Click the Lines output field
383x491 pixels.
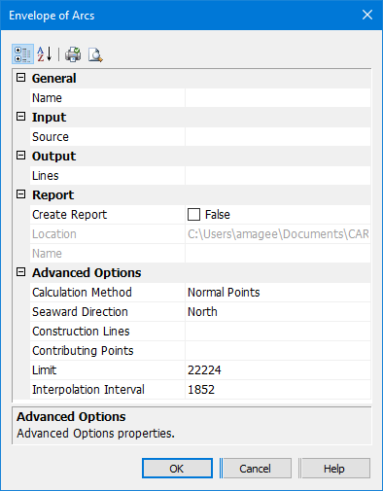pyautogui.click(x=278, y=176)
